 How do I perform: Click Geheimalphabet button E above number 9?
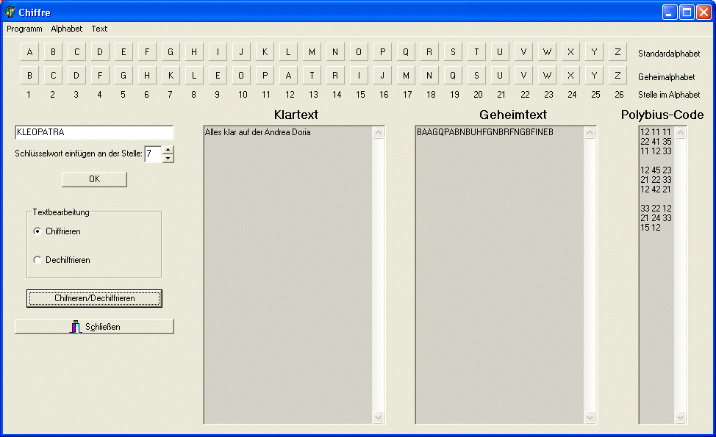218,75
